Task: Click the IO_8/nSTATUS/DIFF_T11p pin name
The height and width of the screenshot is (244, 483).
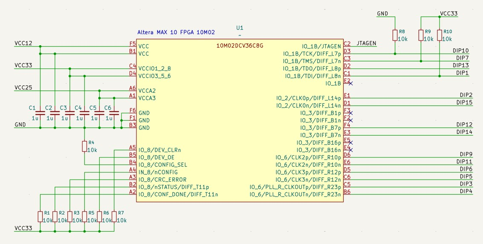Action: (174, 187)
